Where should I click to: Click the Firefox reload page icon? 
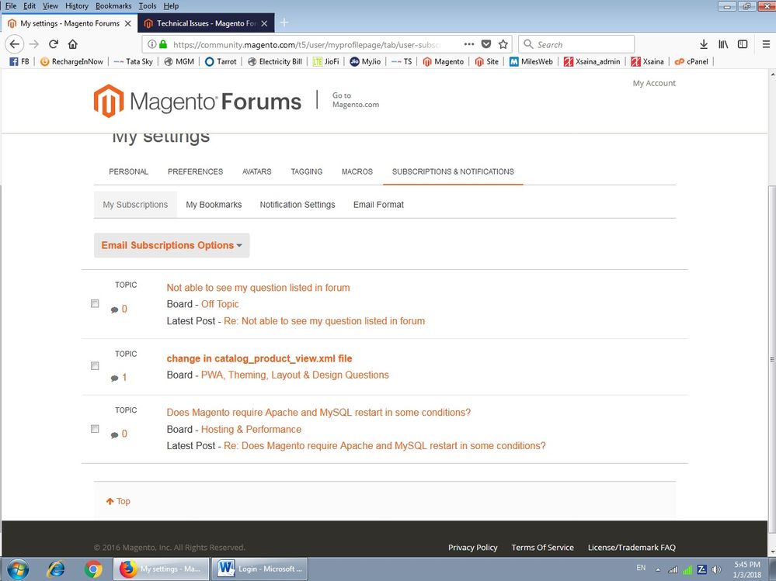[54, 44]
